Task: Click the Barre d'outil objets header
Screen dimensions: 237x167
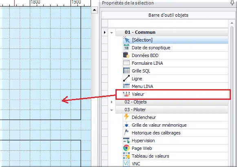Action: click(x=168, y=15)
